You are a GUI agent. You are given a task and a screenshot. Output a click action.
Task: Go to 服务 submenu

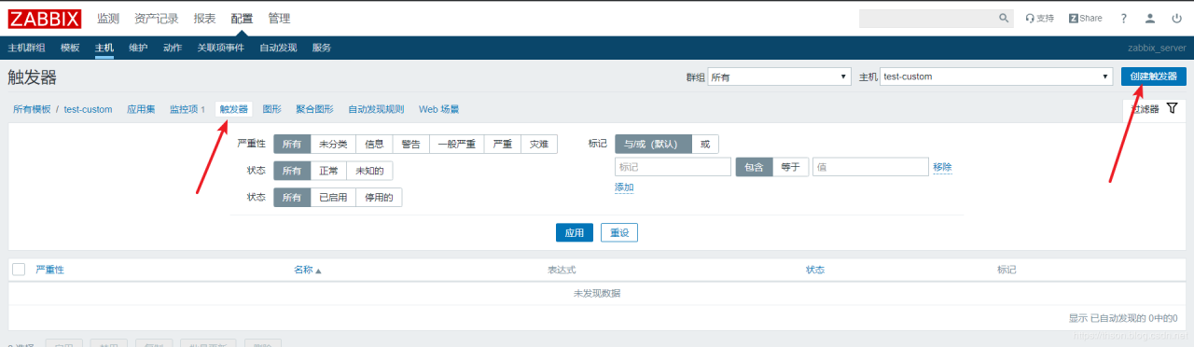322,48
